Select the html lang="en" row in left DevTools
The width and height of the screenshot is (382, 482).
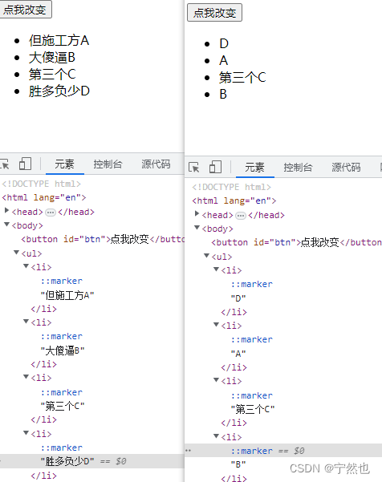(44, 197)
